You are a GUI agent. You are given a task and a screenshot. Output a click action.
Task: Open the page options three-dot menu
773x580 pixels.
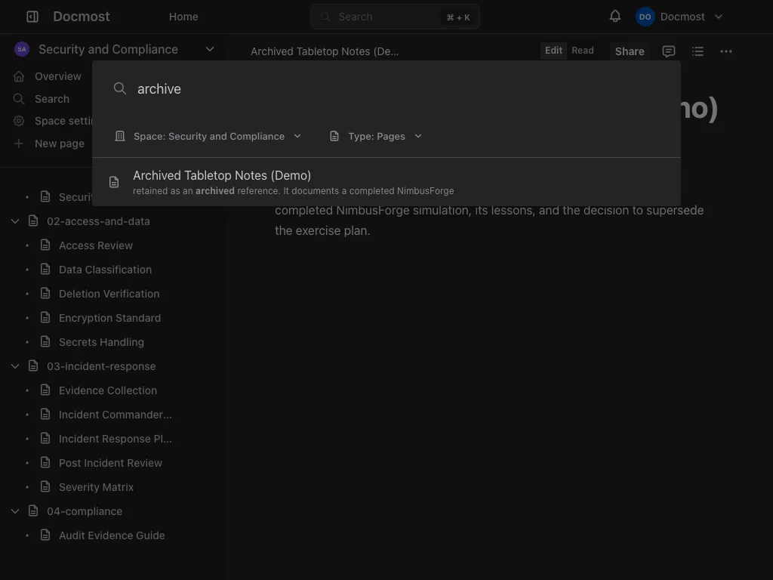[x=725, y=51]
